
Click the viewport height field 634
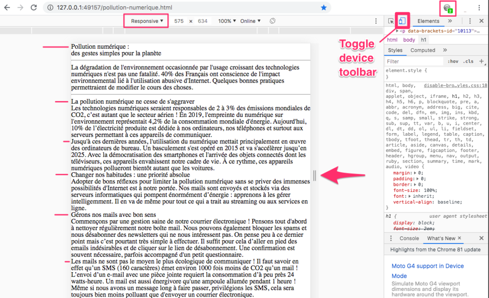coord(202,21)
